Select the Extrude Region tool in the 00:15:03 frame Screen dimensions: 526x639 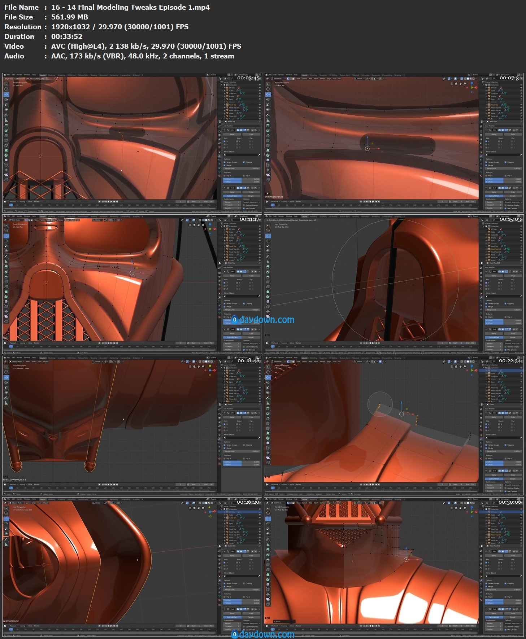[268, 267]
